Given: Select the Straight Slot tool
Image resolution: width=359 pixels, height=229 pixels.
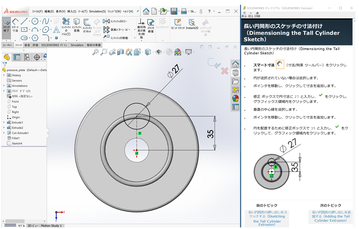Looking at the screenshot, I should [24, 38].
